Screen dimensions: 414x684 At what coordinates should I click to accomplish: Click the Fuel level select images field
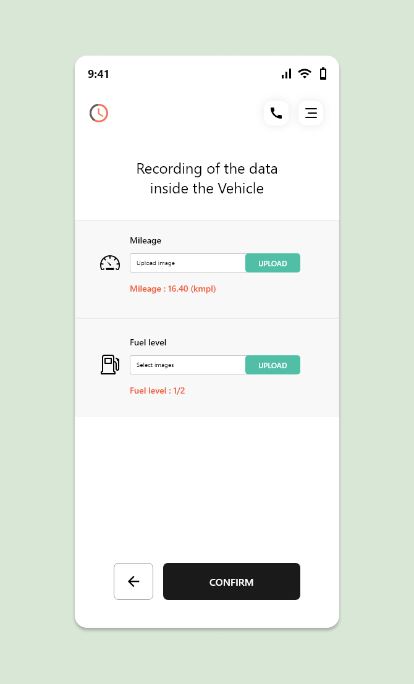tap(188, 365)
